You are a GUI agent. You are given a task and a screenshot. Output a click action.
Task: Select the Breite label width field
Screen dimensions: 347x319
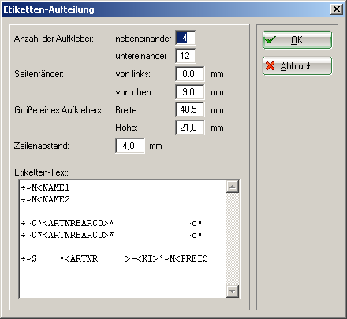pos(190,109)
